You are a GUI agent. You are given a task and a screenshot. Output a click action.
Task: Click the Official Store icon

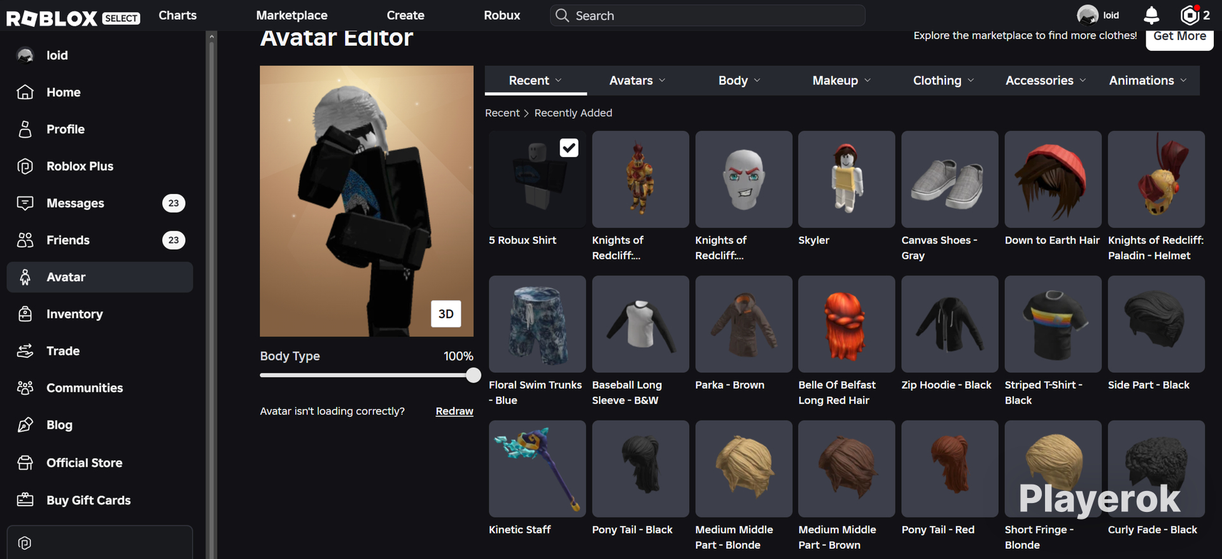[25, 462]
